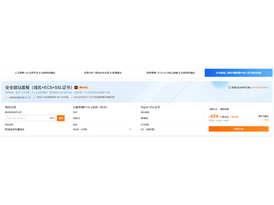
Task: Open the .xin domain suffix dropdown
Action: 52,118
